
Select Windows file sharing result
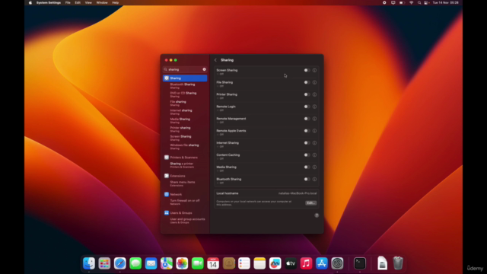[185, 147]
